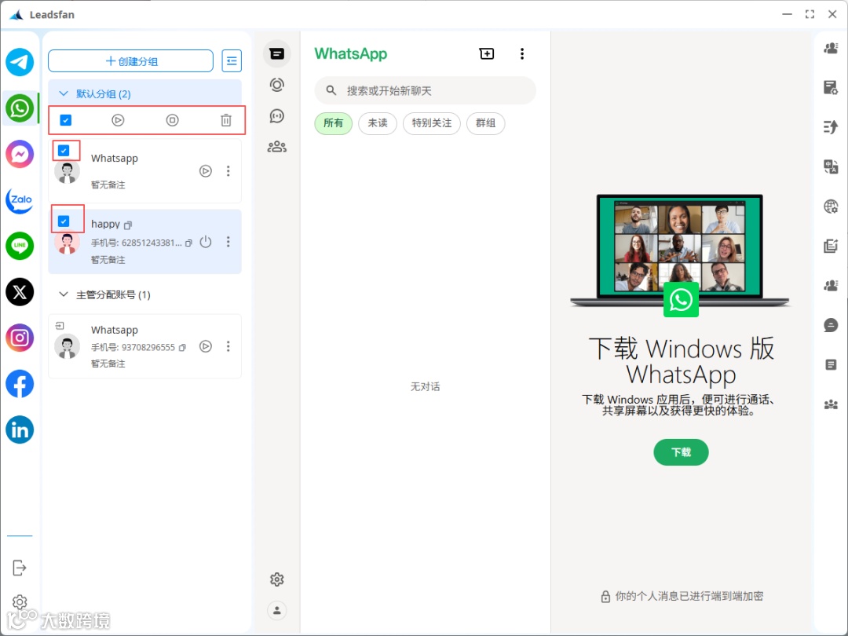The width and height of the screenshot is (848, 636).
Task: Copy the phone number 62851243381
Action: click(x=188, y=243)
